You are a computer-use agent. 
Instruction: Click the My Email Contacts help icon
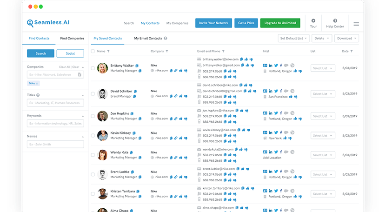click(166, 38)
